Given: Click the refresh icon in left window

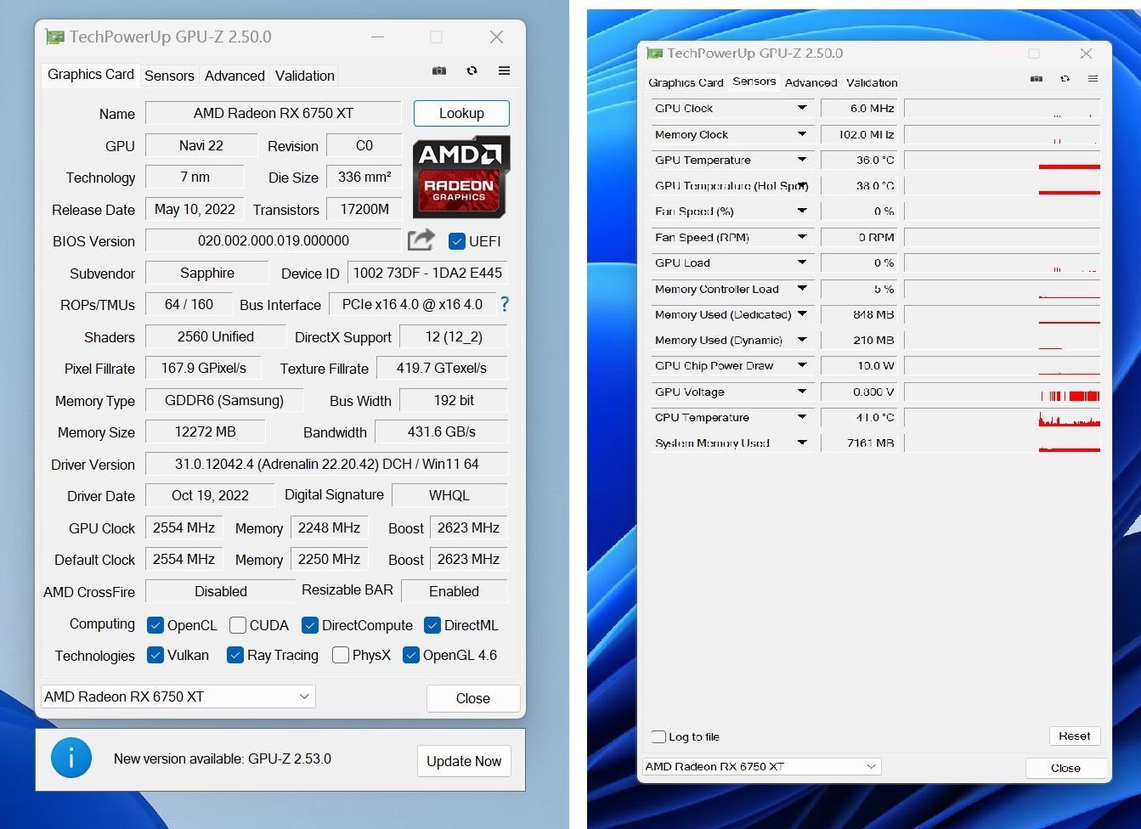Looking at the screenshot, I should click(472, 70).
